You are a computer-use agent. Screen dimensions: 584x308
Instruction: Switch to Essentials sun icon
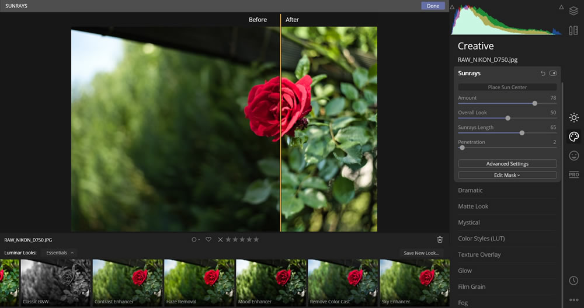click(x=573, y=118)
